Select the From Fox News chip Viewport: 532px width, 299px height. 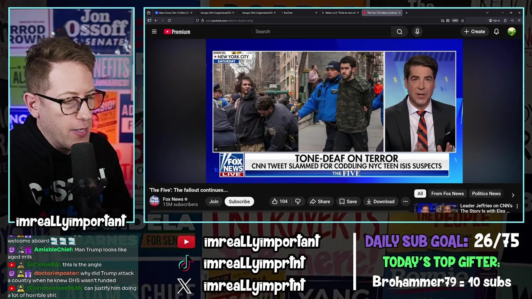447,194
